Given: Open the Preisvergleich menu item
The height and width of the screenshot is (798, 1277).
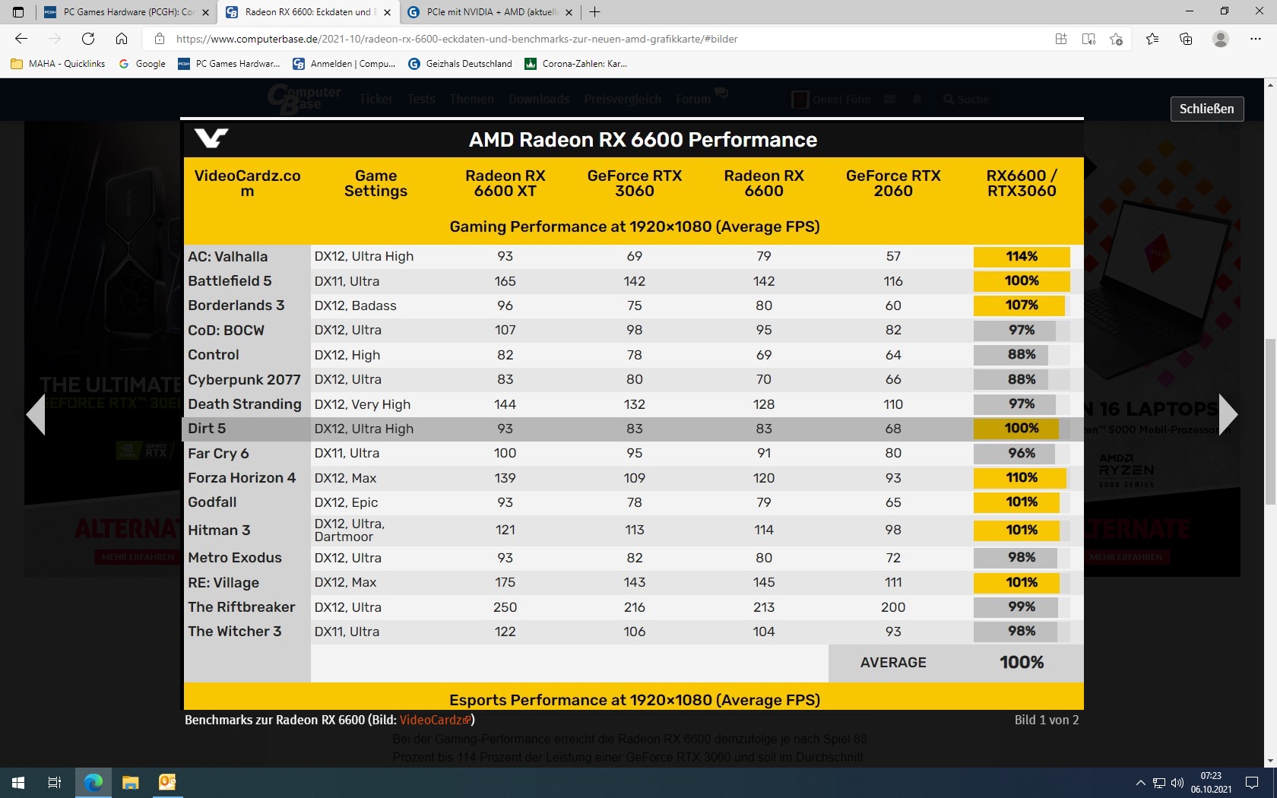Looking at the screenshot, I should (623, 99).
